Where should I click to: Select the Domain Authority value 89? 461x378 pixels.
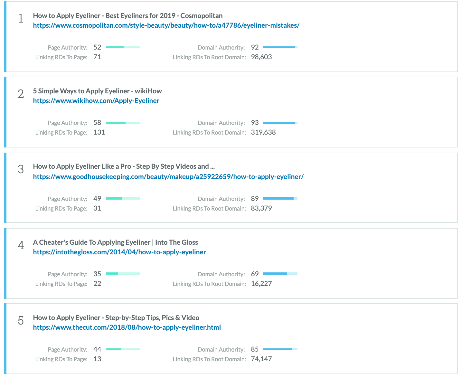click(x=255, y=199)
